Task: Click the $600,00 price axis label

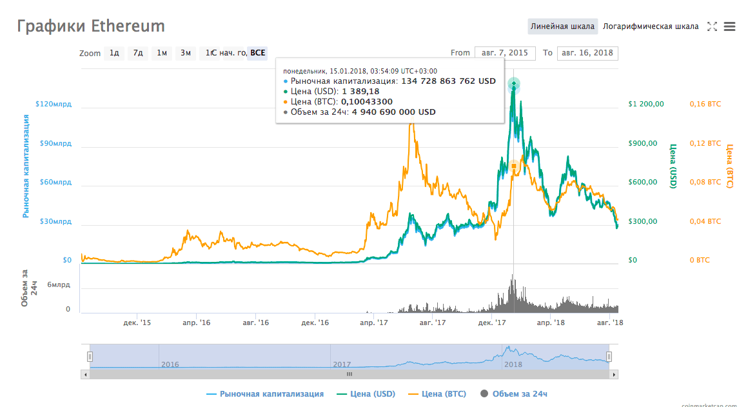Action: point(643,183)
